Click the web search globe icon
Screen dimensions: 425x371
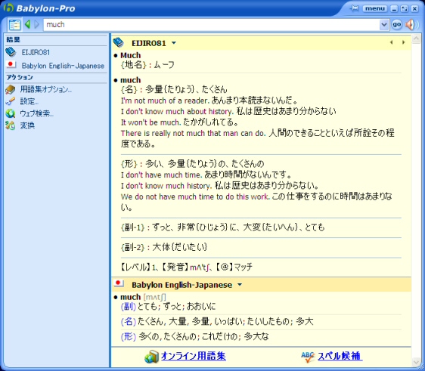(11, 113)
